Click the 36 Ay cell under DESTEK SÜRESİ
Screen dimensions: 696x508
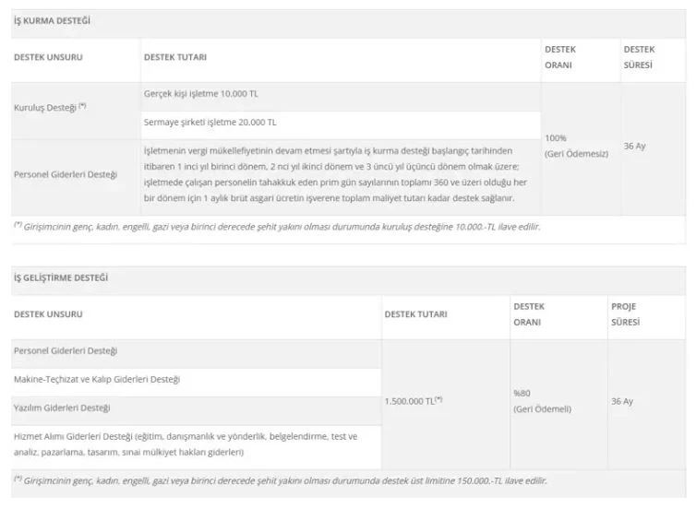[x=634, y=146]
